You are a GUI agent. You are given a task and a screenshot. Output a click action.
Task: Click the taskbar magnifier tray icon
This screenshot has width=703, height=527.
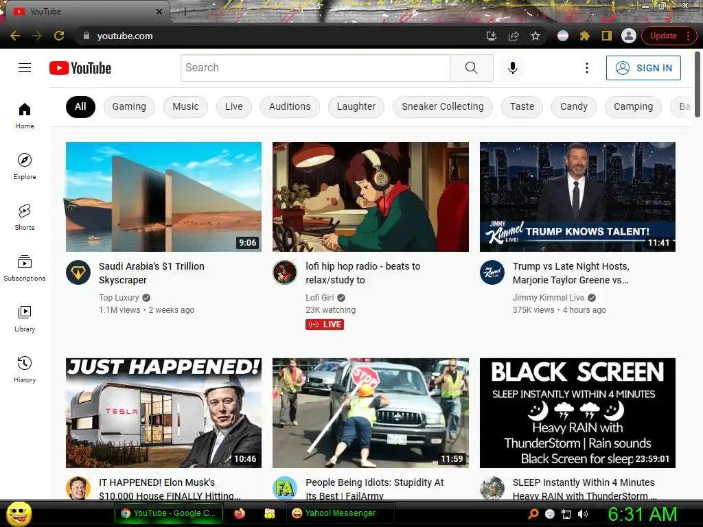(533, 514)
